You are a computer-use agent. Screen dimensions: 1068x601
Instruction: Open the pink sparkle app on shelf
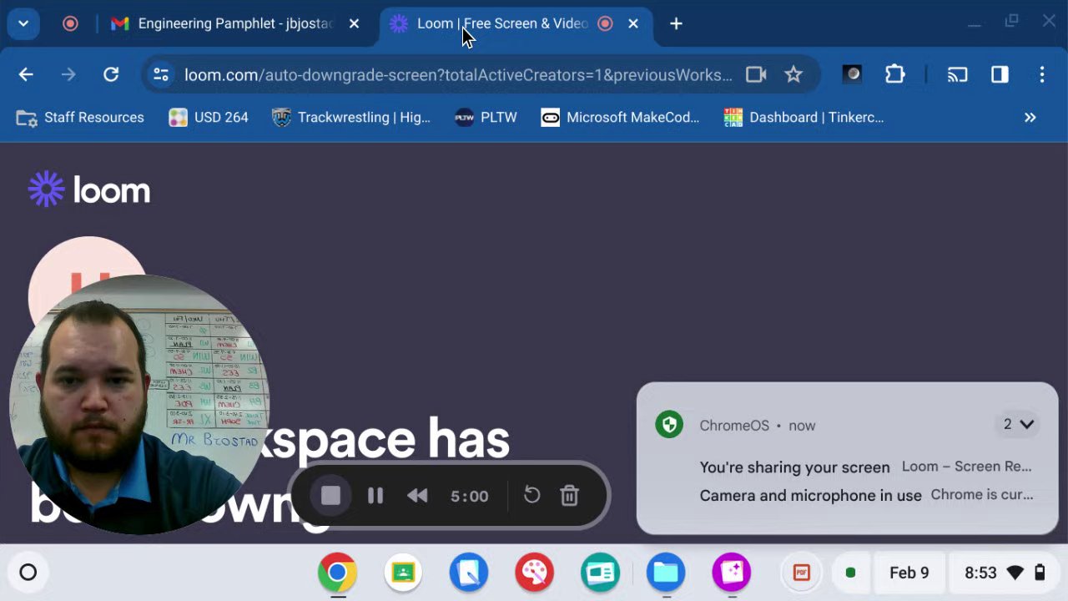pyautogui.click(x=732, y=573)
